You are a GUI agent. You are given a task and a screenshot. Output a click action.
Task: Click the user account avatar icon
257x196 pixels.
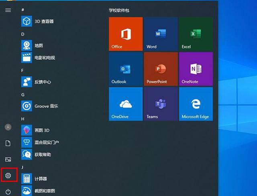(x=8, y=127)
